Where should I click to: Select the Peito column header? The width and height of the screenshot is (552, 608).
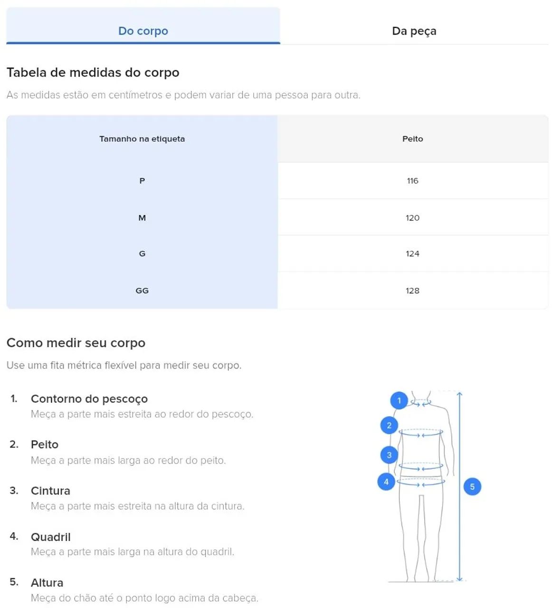pos(413,139)
